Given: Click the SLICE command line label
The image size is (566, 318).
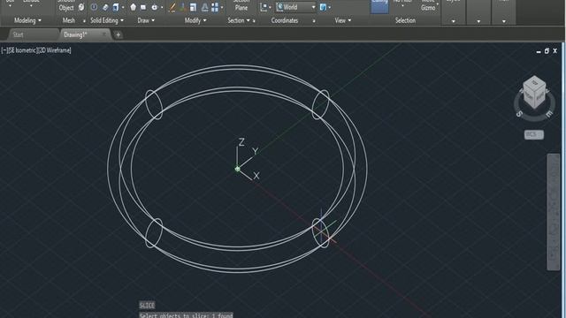Looking at the screenshot, I should 147,306.
